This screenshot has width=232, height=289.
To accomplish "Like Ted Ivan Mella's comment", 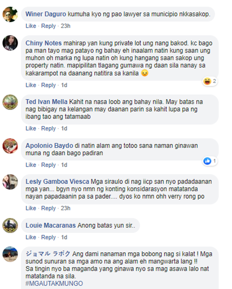I will 31,129.
